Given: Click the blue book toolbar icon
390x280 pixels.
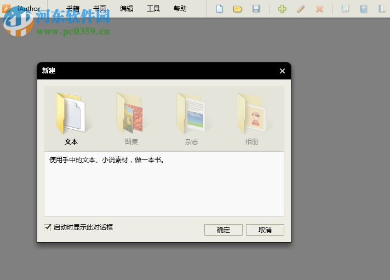Looking at the screenshot, I should click(x=364, y=9).
